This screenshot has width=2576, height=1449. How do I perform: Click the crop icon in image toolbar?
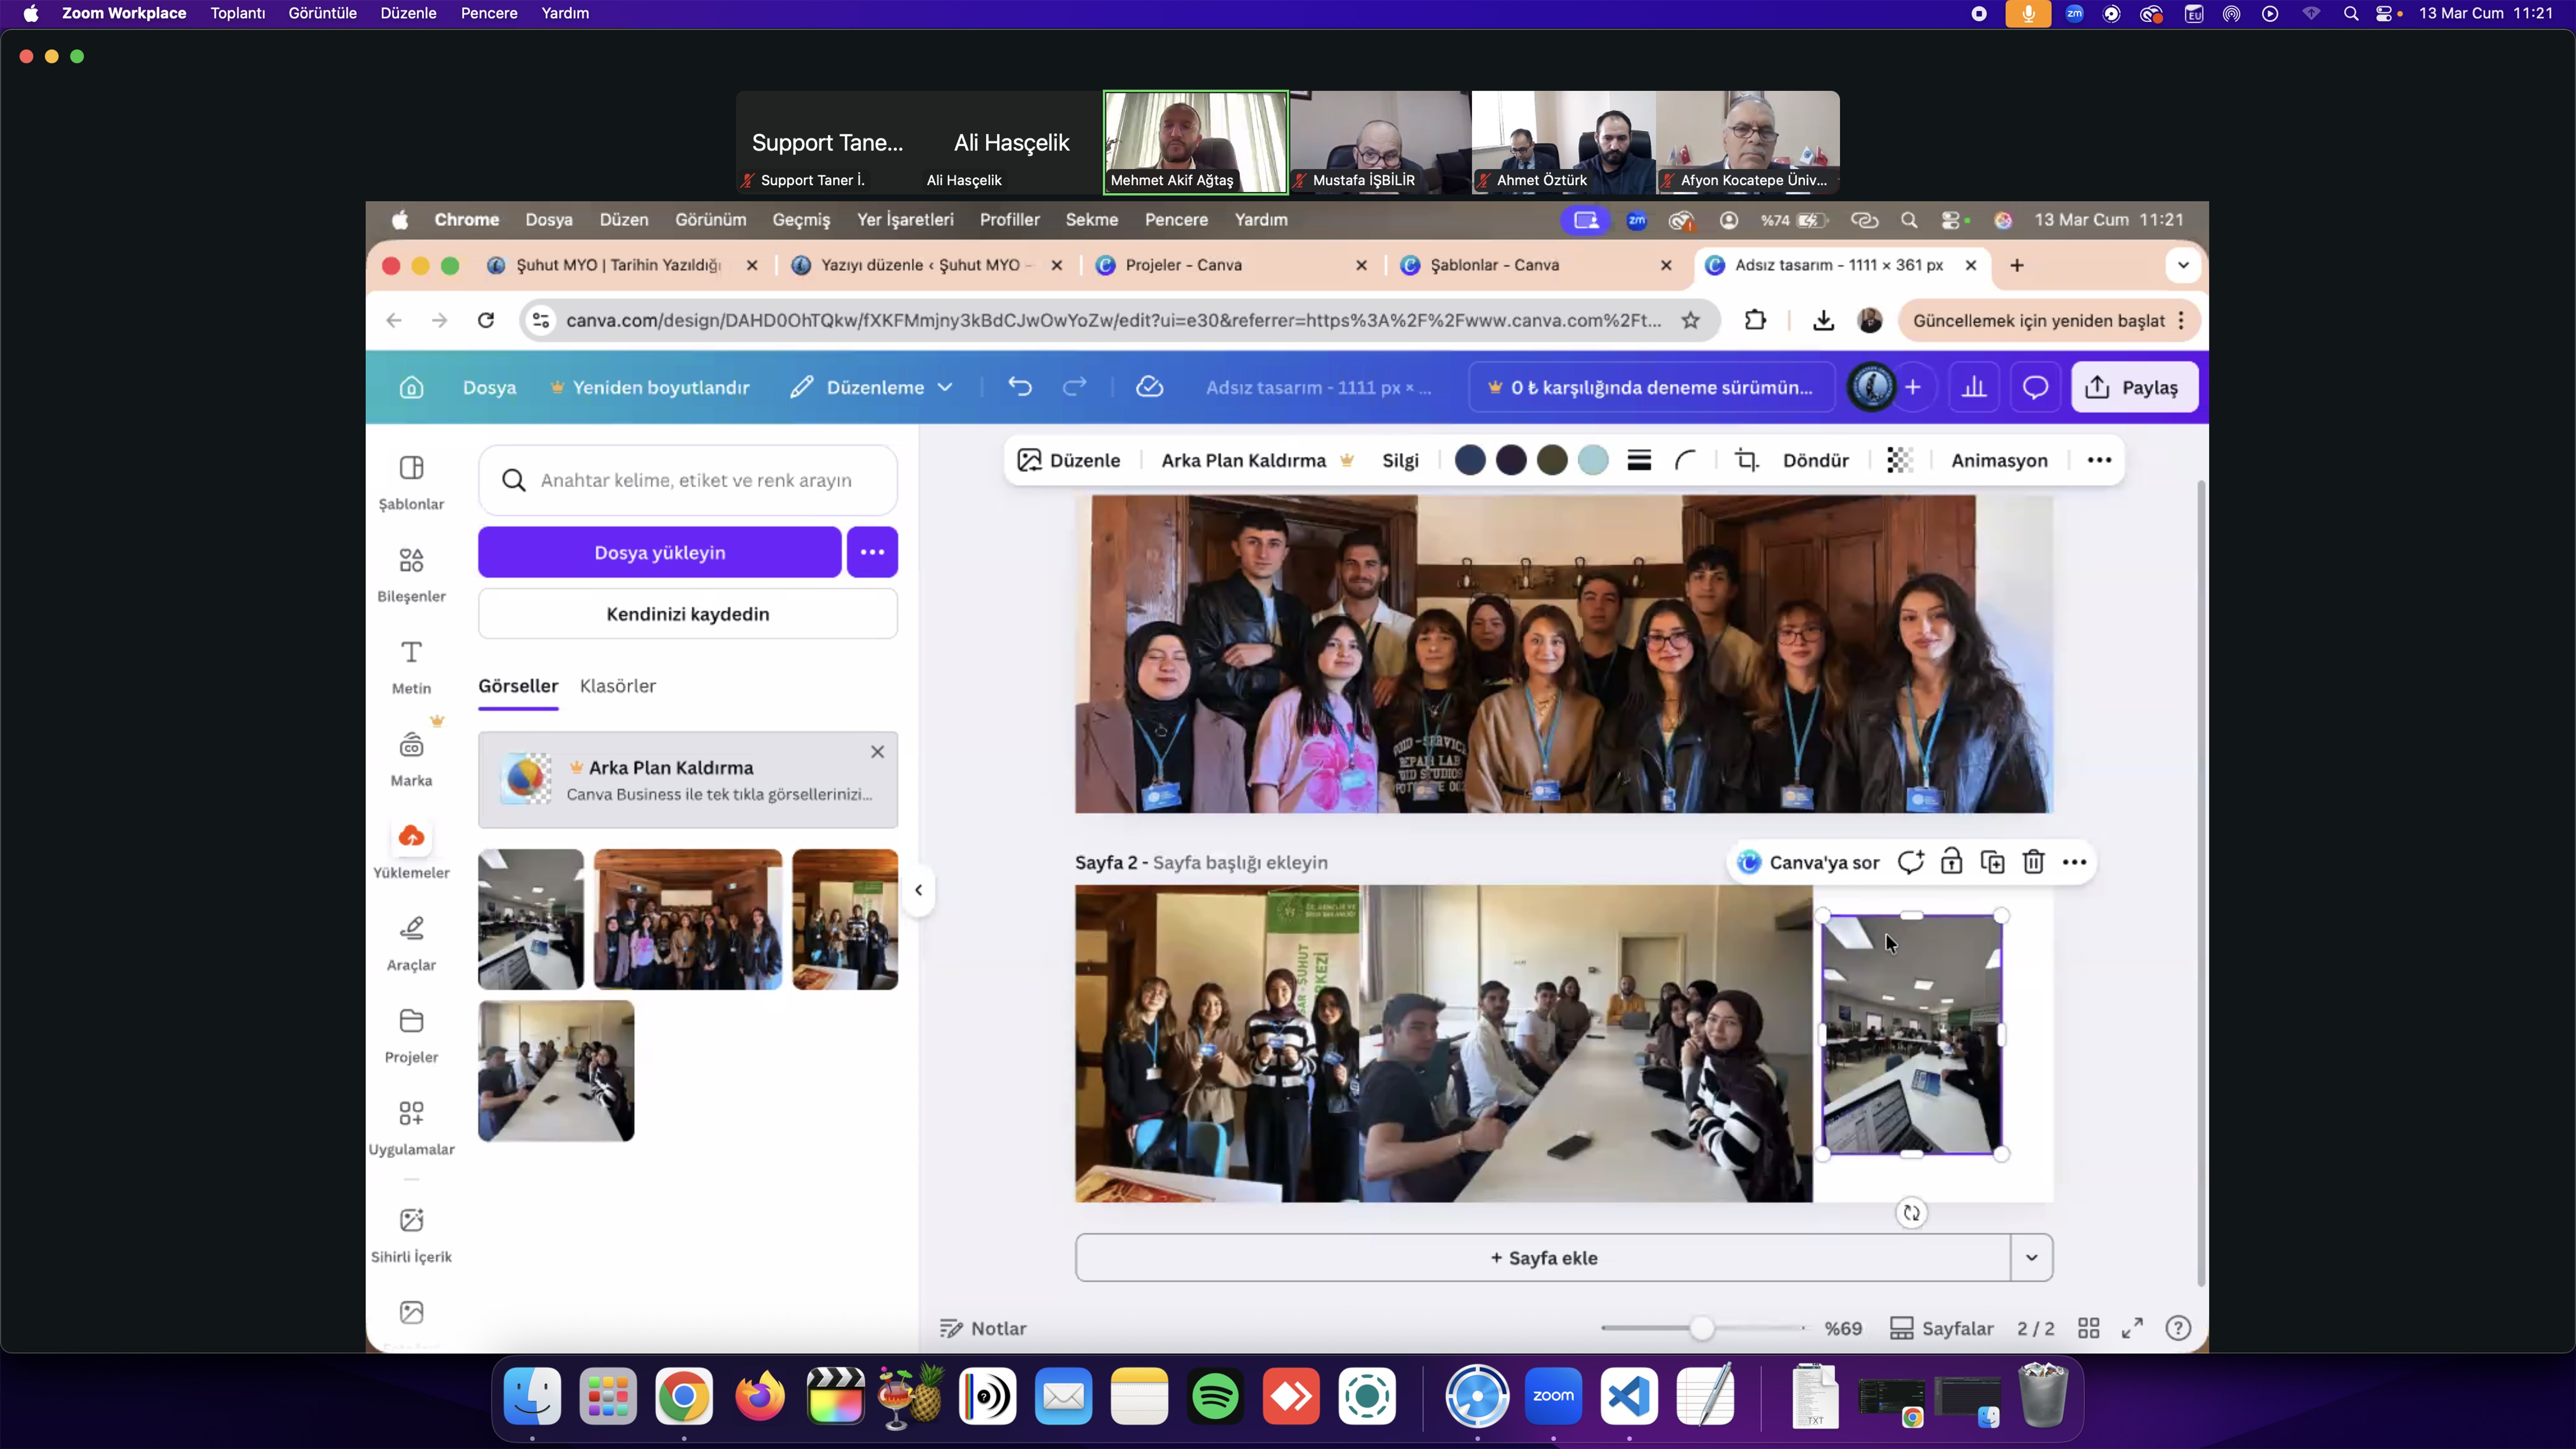(x=1746, y=460)
